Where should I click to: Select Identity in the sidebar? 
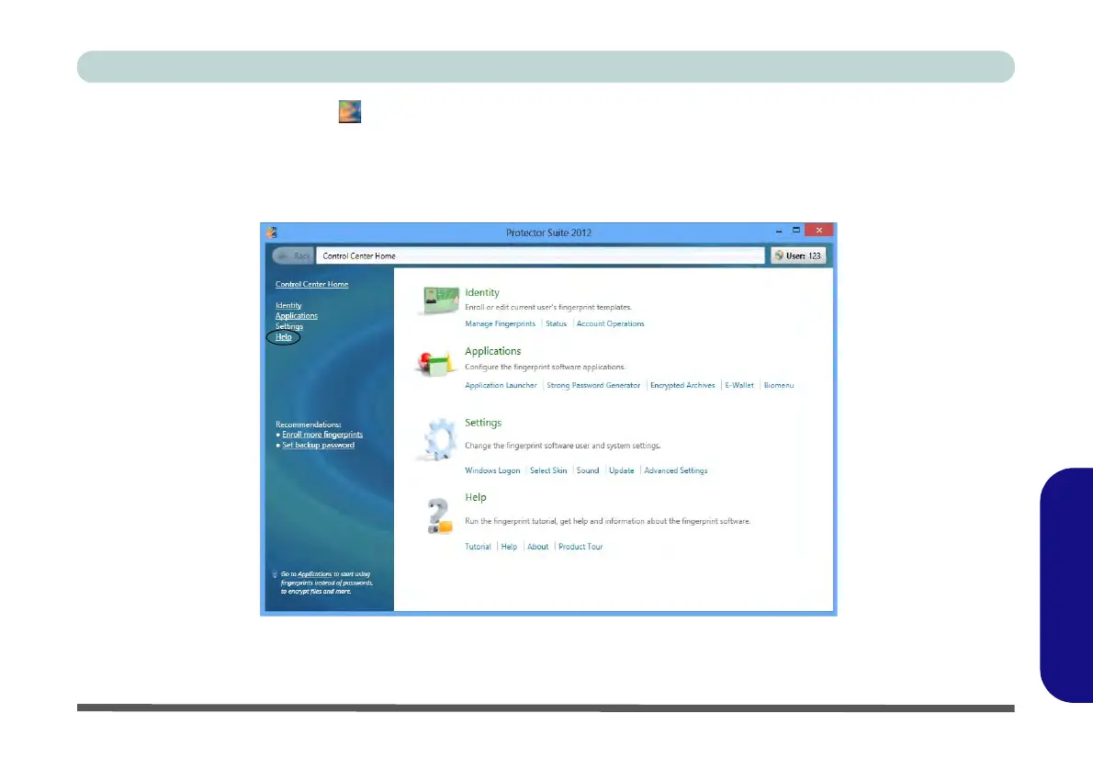click(x=288, y=305)
